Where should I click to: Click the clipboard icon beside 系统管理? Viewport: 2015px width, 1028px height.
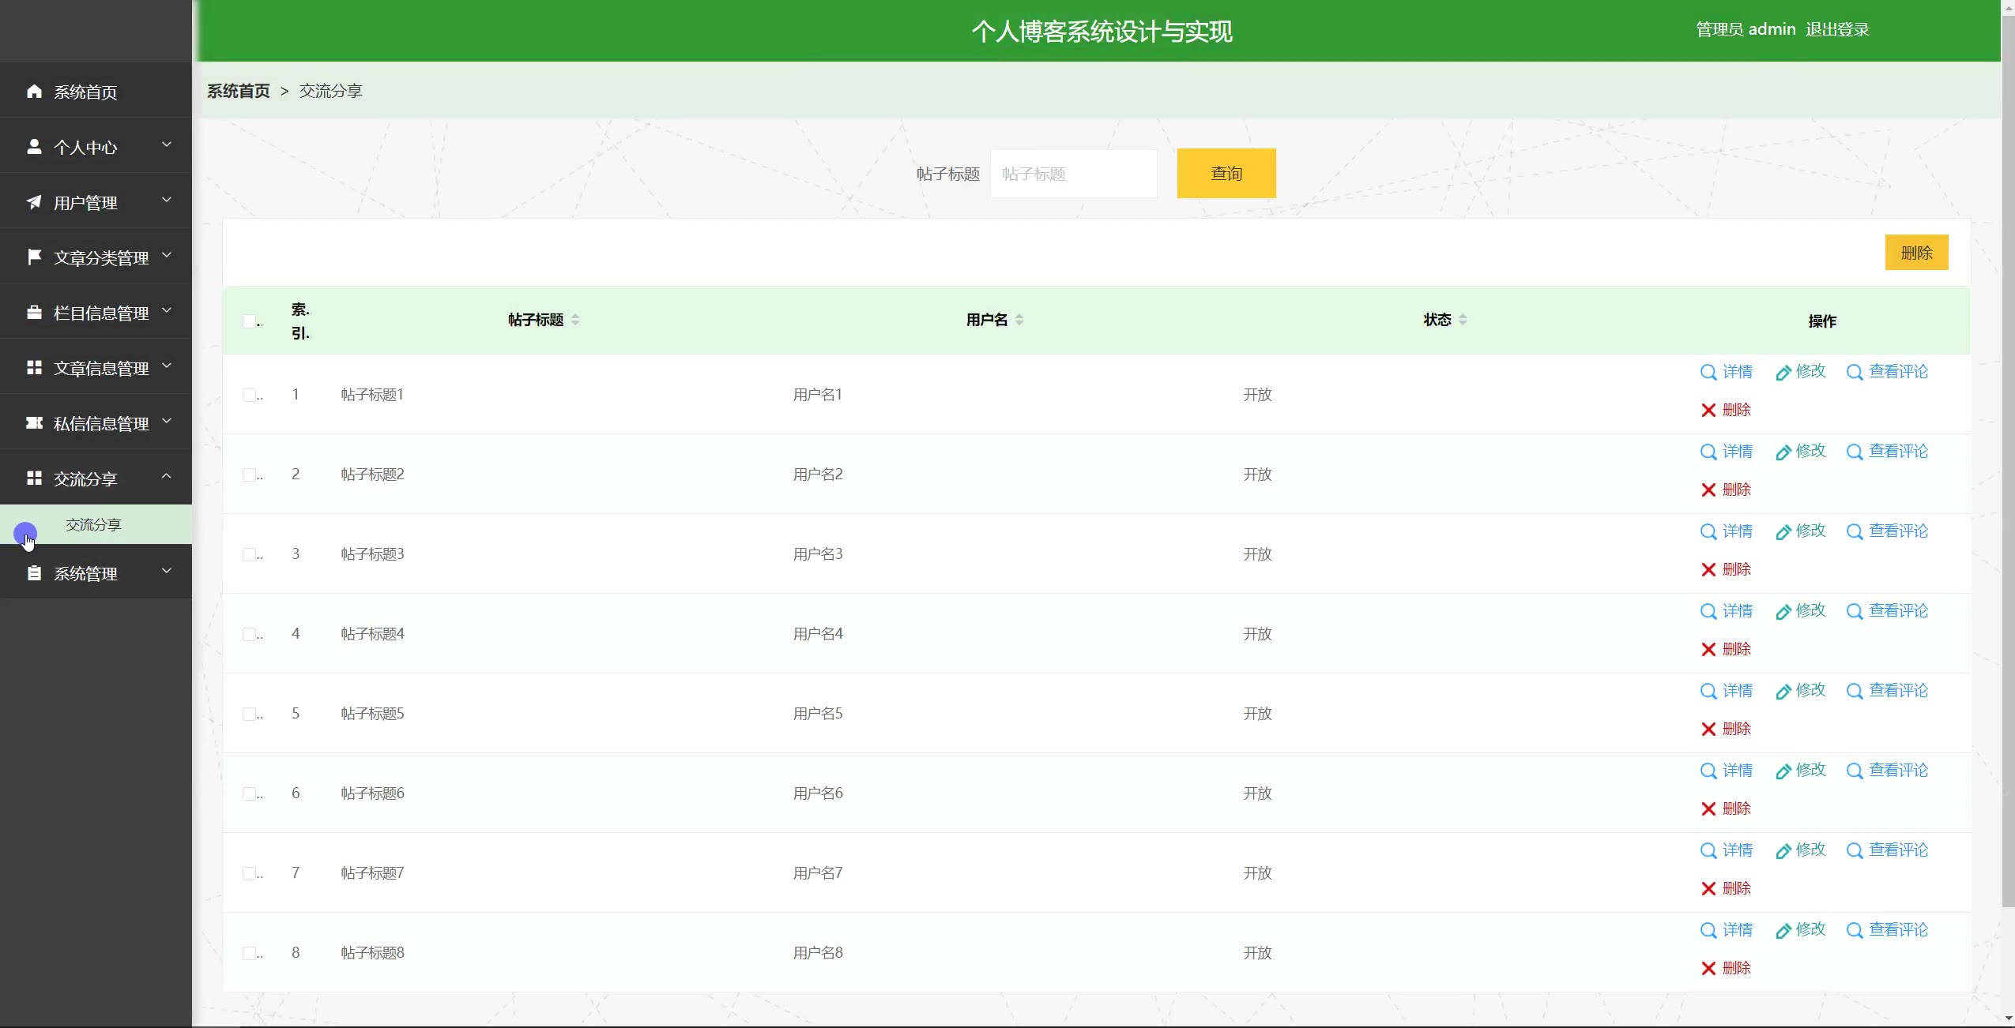click(34, 573)
